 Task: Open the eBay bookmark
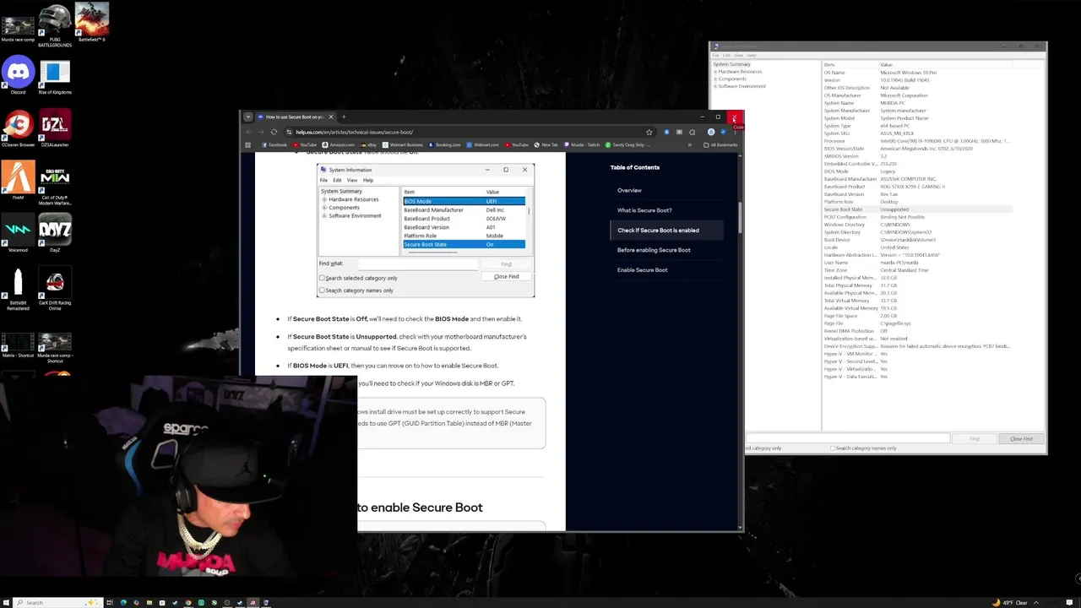coord(368,144)
